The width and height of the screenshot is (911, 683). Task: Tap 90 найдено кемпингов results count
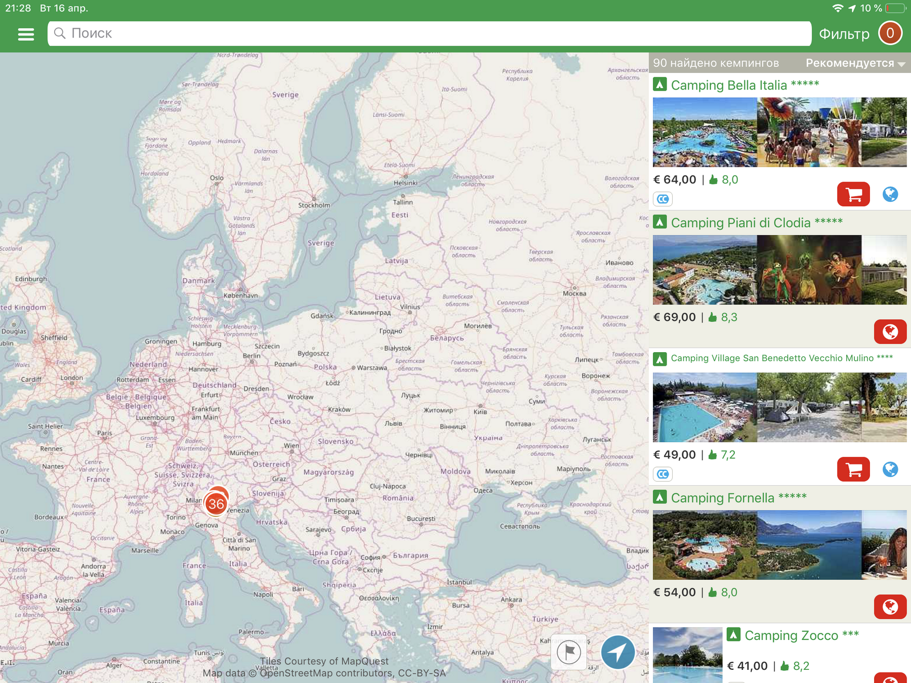716,63
